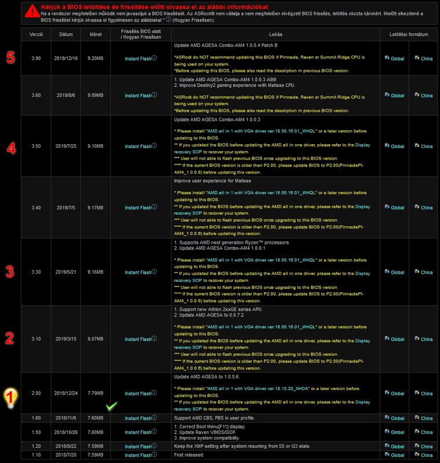
Task: Click Global link text for BIOS 1.50
Action: [x=398, y=432]
